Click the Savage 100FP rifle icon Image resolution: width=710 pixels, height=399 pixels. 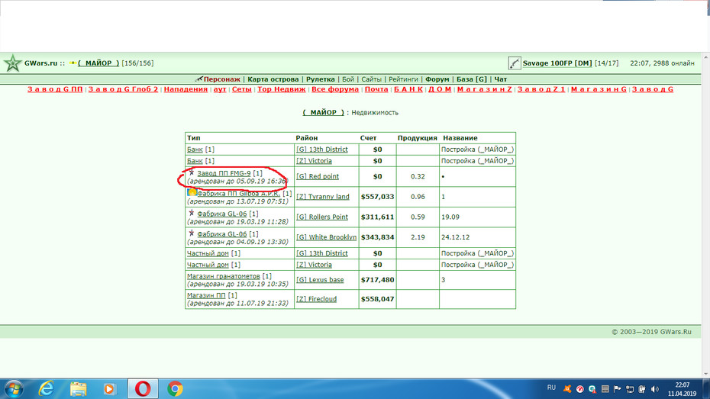tap(514, 63)
